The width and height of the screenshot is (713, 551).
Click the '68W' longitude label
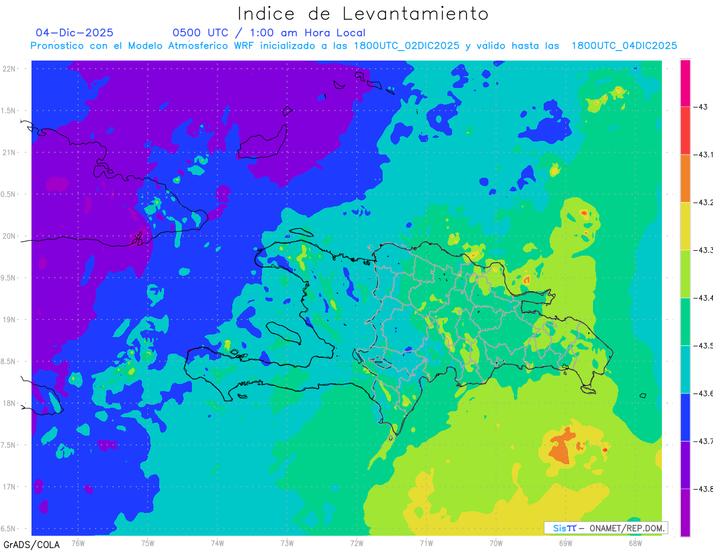click(635, 543)
